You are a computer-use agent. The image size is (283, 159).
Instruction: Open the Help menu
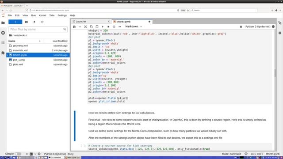click(x=73, y=15)
